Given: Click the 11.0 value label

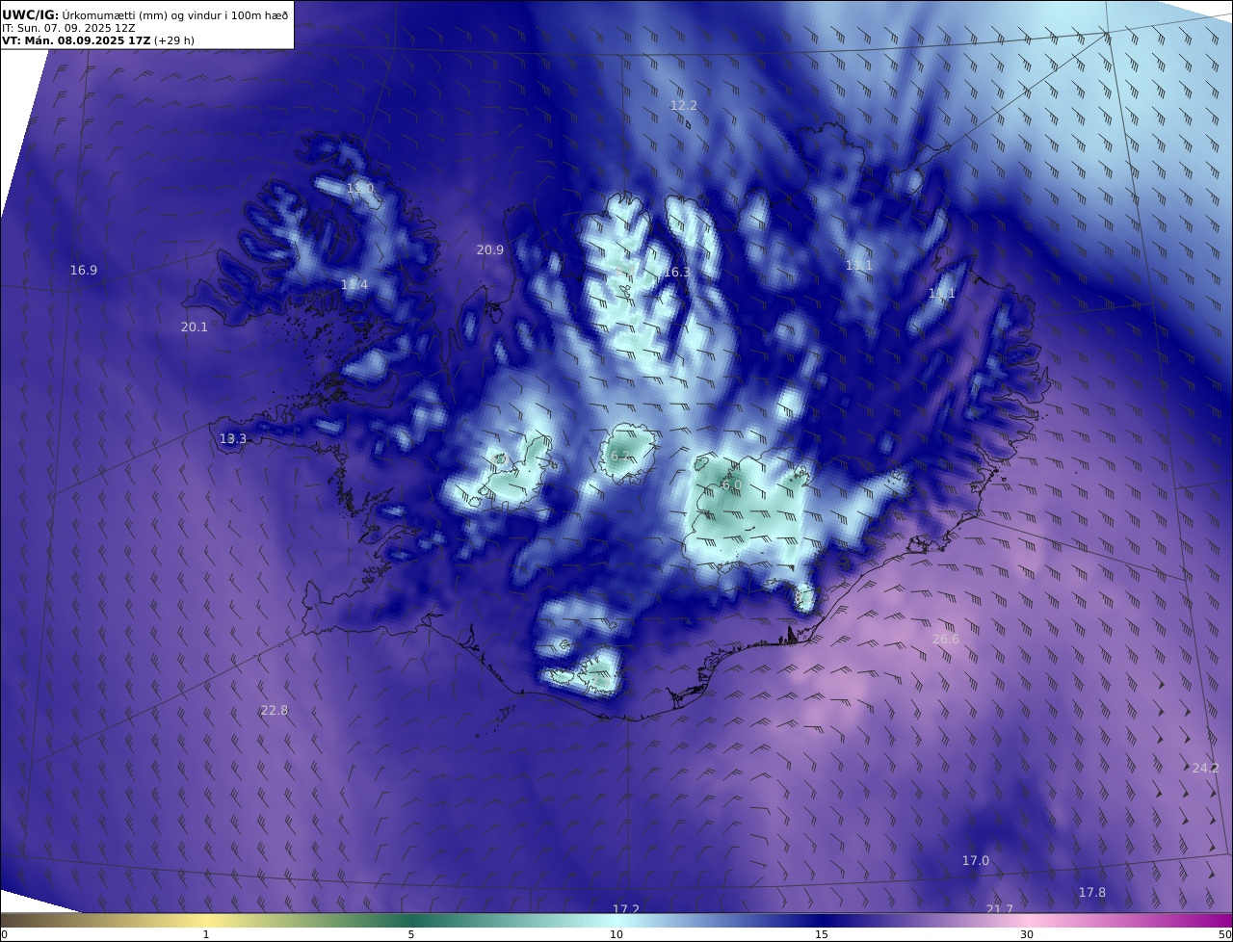Looking at the screenshot, I should click(359, 189).
